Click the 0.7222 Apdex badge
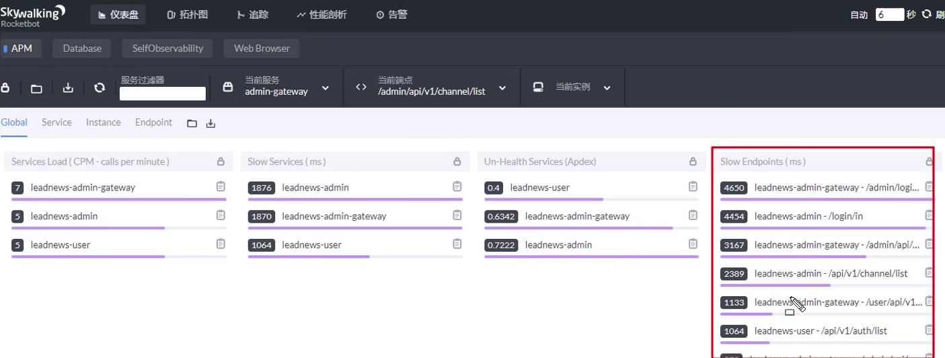 click(501, 245)
